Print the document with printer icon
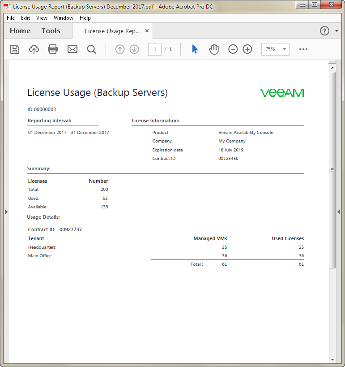The width and height of the screenshot is (345, 367). [x=53, y=49]
